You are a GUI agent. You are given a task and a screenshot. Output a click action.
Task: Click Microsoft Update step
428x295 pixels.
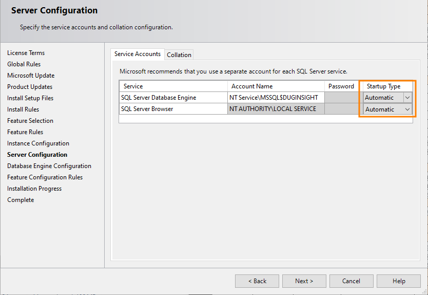pos(31,76)
